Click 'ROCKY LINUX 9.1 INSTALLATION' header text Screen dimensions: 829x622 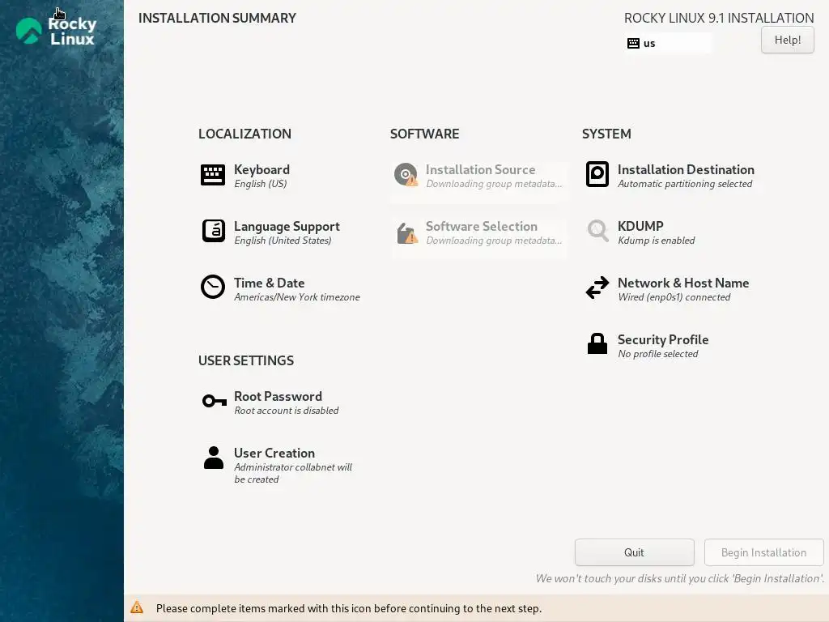[x=719, y=18]
